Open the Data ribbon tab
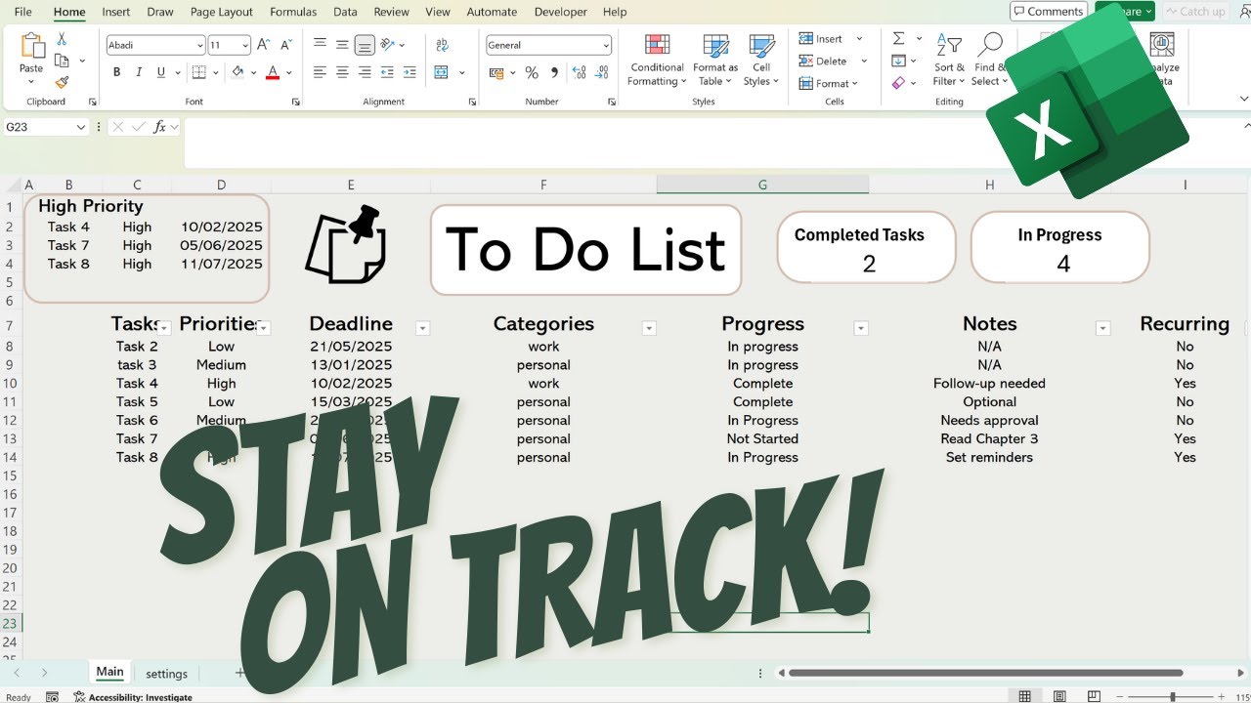 [x=345, y=12]
